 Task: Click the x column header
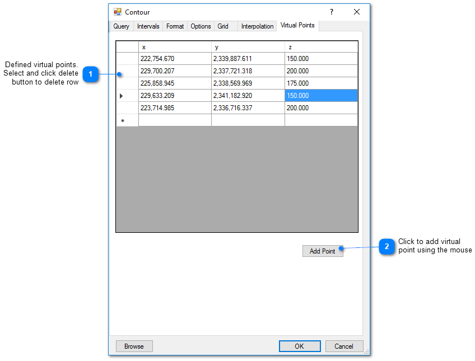coord(175,46)
